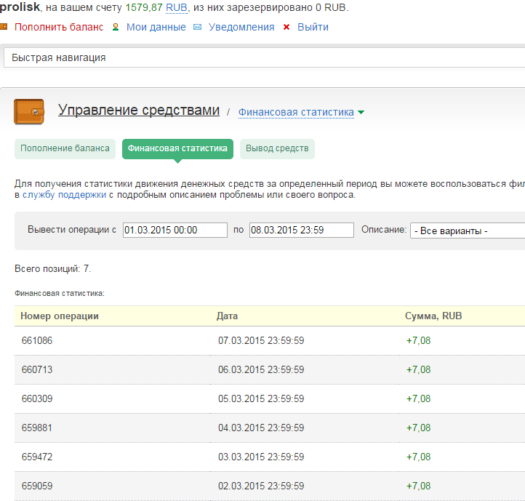Click the date 07.03.2015 23:59:59
The width and height of the screenshot is (525, 501).
(x=261, y=340)
